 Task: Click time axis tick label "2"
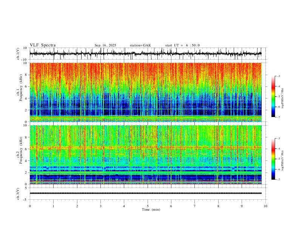pos(77,206)
